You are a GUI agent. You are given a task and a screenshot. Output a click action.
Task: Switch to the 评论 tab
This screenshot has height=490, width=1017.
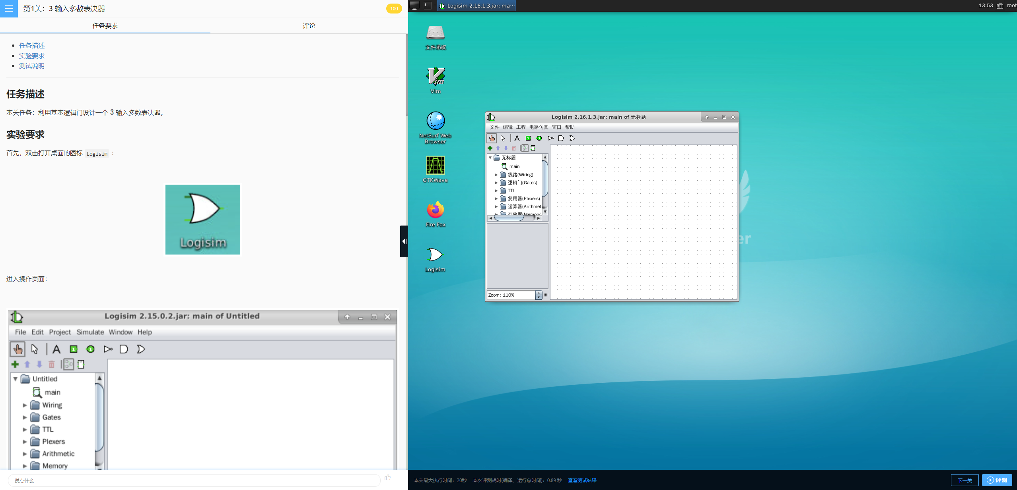coord(309,25)
